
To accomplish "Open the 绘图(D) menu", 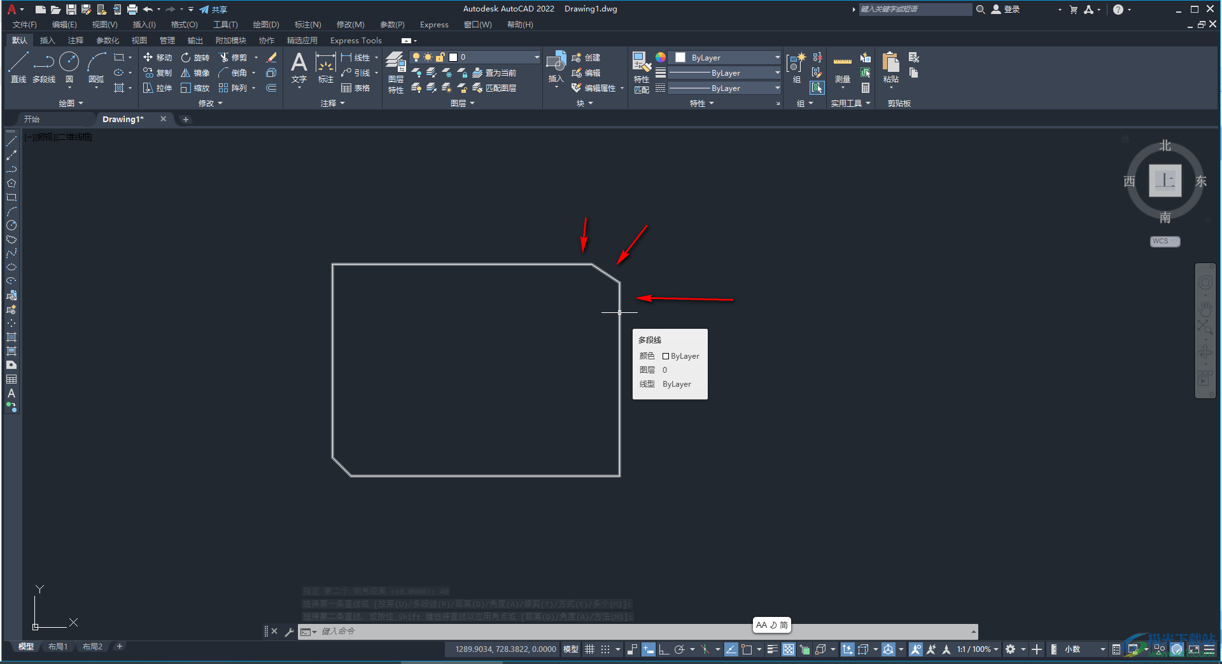I will click(x=266, y=25).
